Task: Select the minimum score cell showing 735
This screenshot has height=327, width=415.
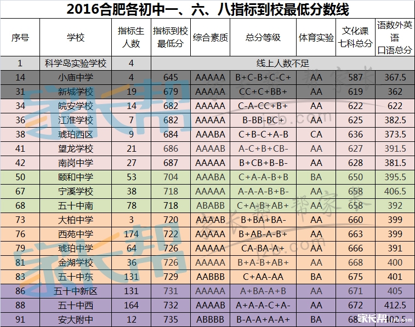Action: point(170,319)
